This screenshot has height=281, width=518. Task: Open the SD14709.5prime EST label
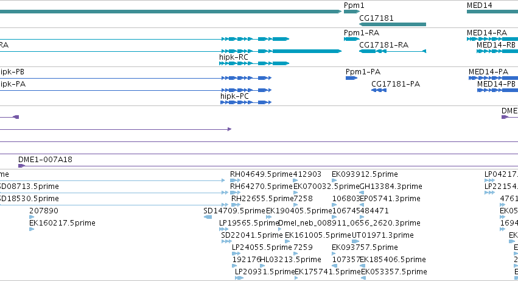pos(234,211)
